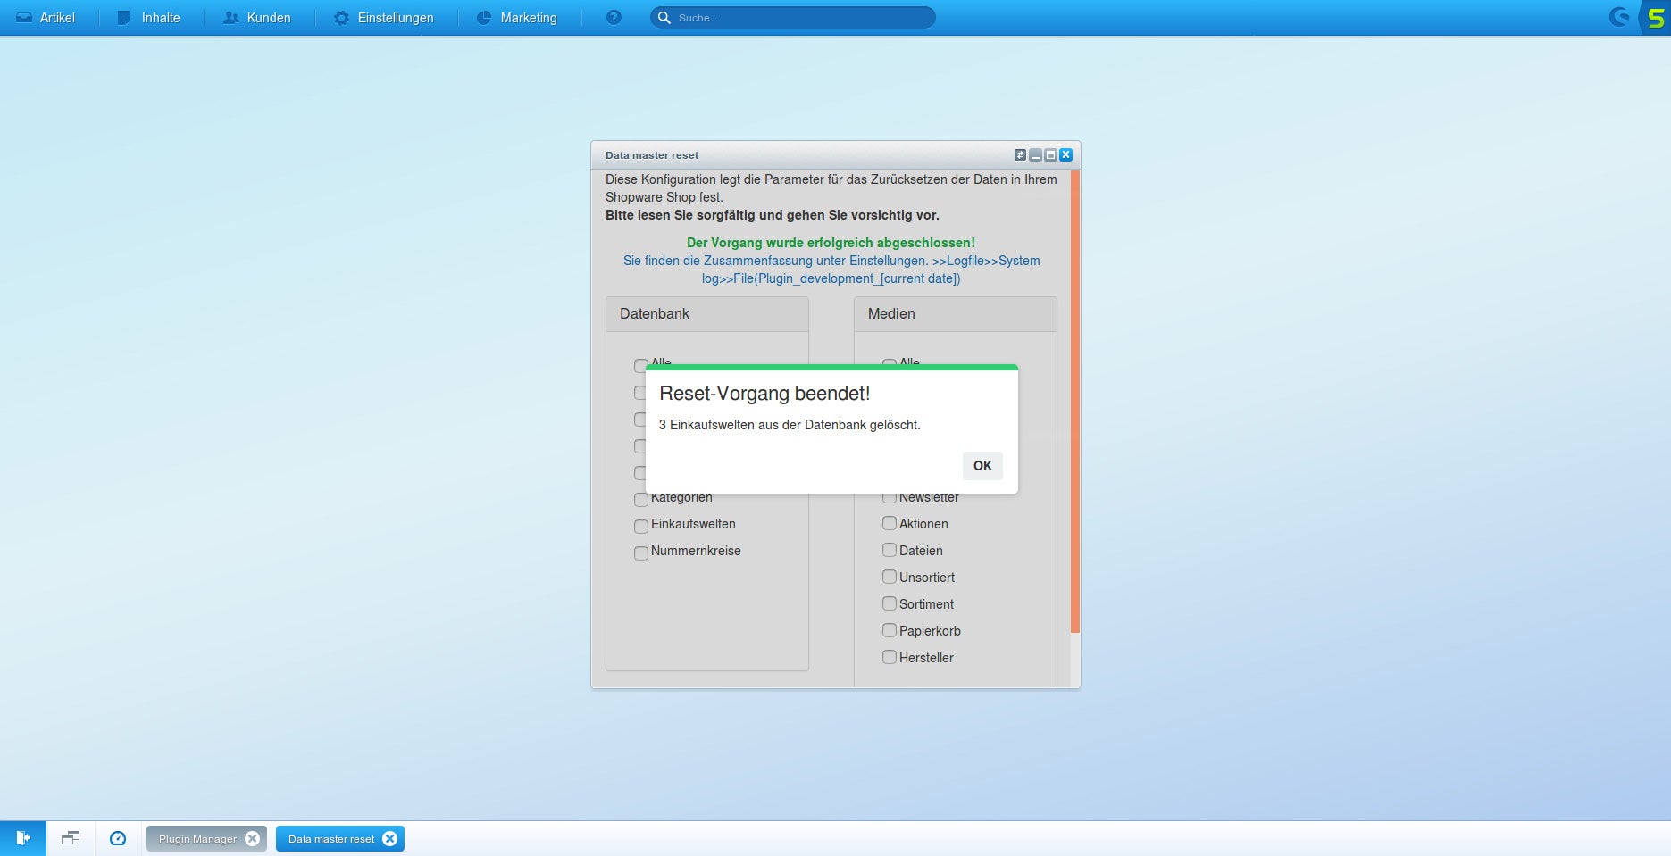Click the green 'Der Vorgang wurde erfolgreich abgeschlossen!' message
The image size is (1671, 856).
[831, 243]
